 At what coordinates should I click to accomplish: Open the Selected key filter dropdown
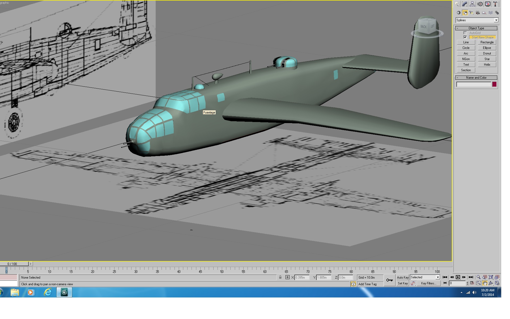425,277
